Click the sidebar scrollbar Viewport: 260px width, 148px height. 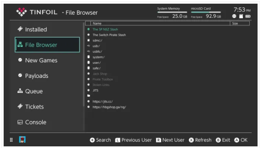pos(83,65)
